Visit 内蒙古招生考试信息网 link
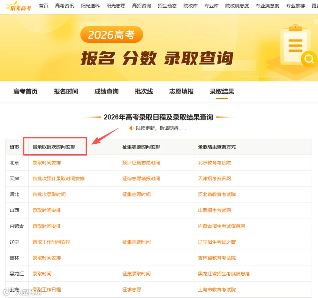The image size is (318, 298). [222, 226]
